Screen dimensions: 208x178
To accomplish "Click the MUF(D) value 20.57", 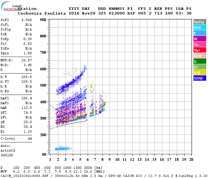I will click(x=27, y=61).
